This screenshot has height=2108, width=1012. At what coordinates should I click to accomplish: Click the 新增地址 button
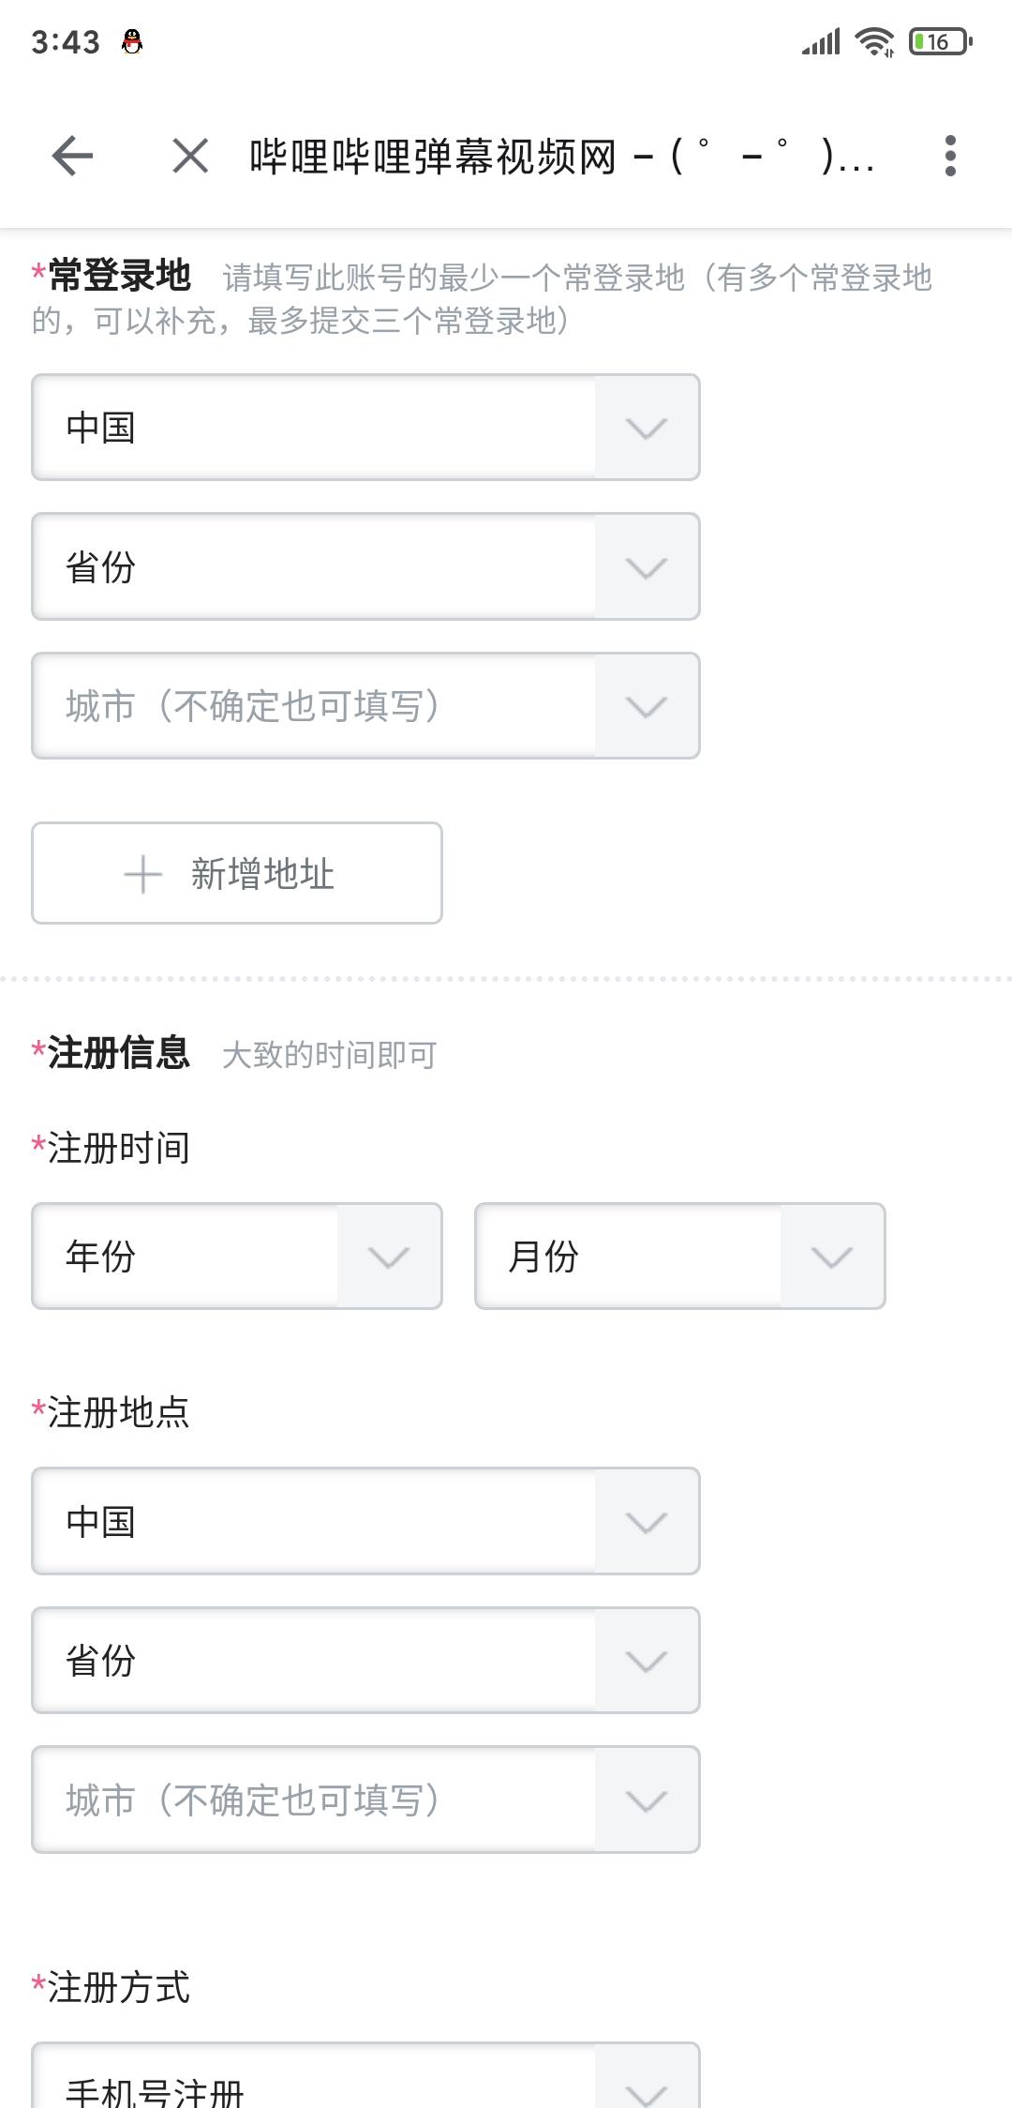click(x=237, y=873)
